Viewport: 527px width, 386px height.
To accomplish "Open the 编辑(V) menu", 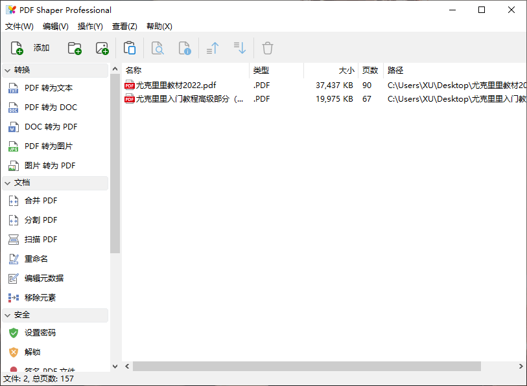I will tap(56, 26).
